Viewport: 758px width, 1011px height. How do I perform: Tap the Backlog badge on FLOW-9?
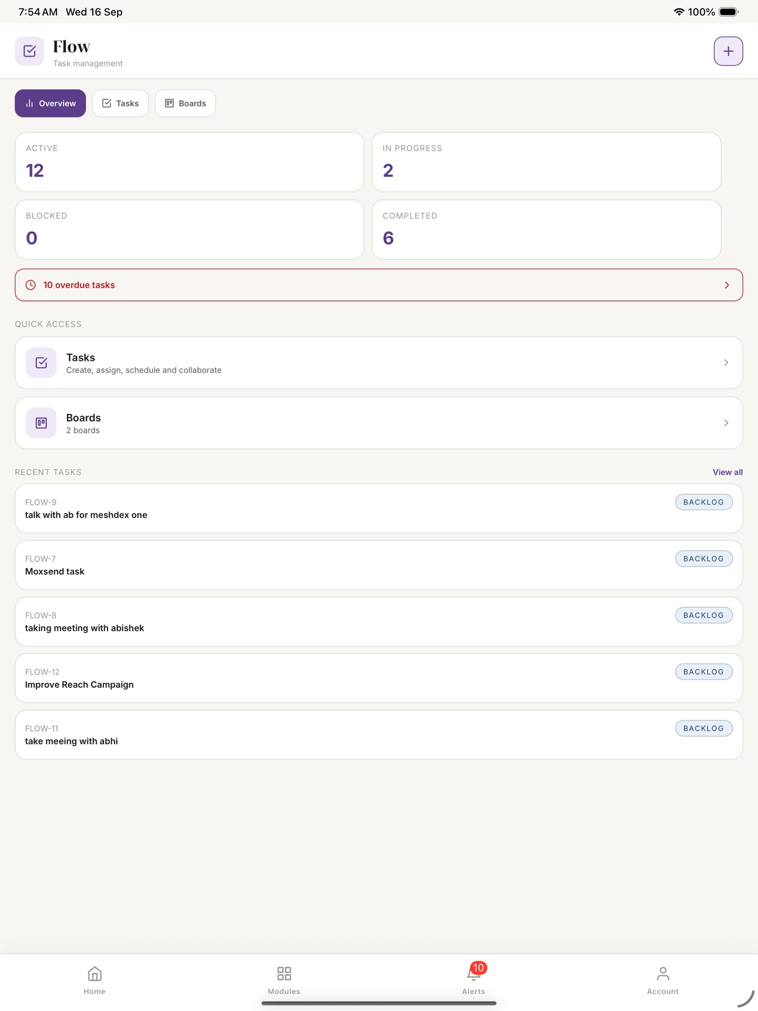click(703, 502)
